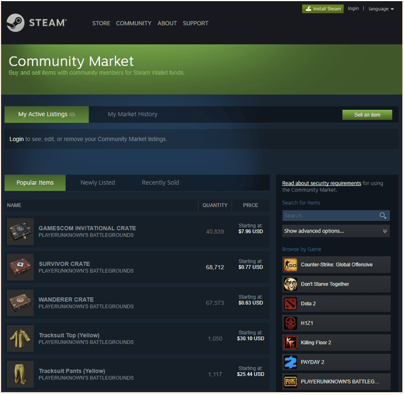Click the top login link
This screenshot has height=395, width=404.
point(353,9)
